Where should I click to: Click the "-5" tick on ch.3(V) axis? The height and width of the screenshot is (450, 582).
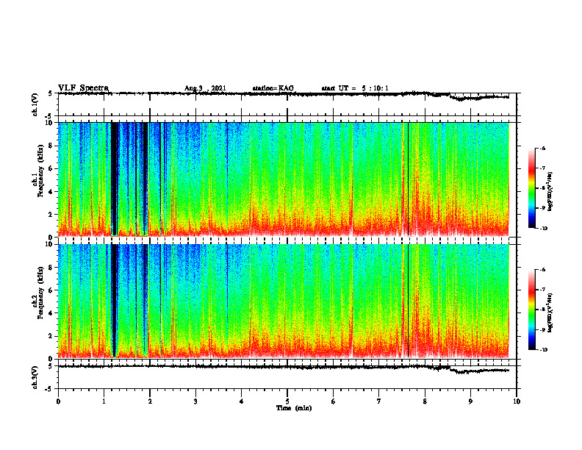[x=49, y=389]
